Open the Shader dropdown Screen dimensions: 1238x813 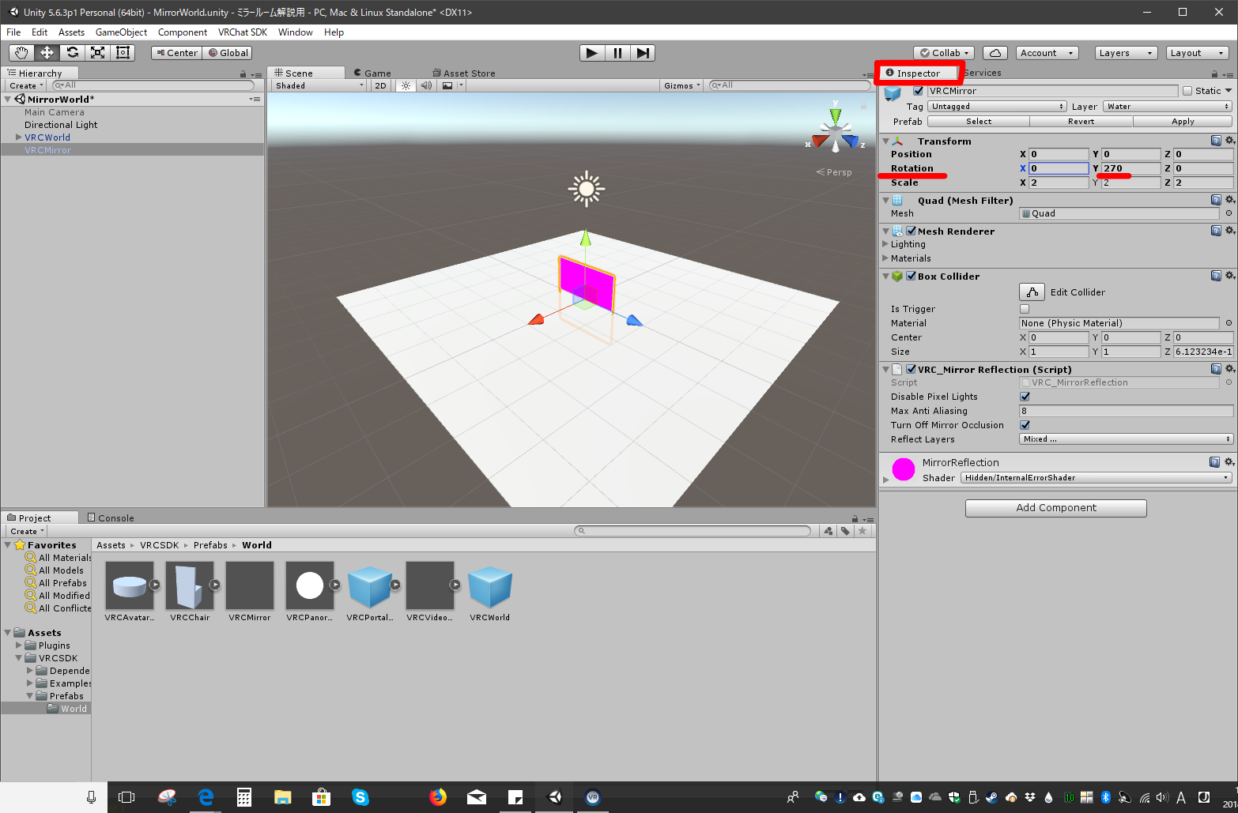point(1097,478)
